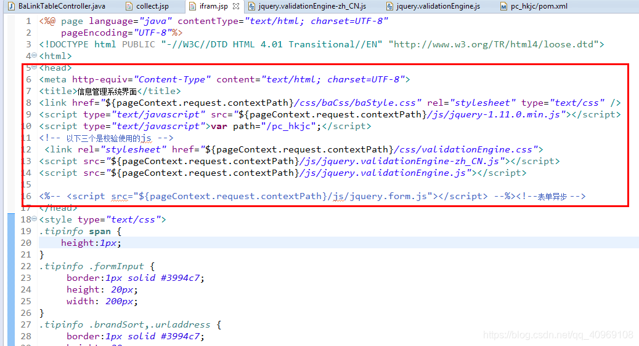Click var path="/pc_hkjc" statement
Screen dimensions: 639x346
(x=266, y=127)
